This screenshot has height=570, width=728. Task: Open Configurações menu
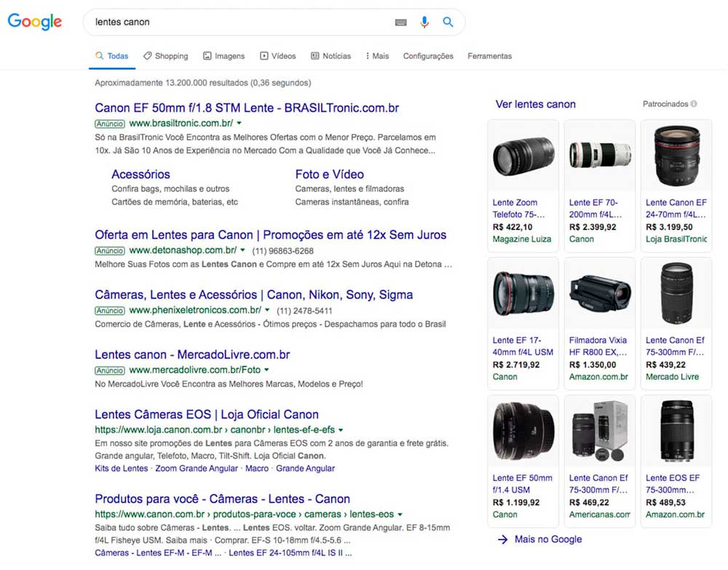point(428,56)
